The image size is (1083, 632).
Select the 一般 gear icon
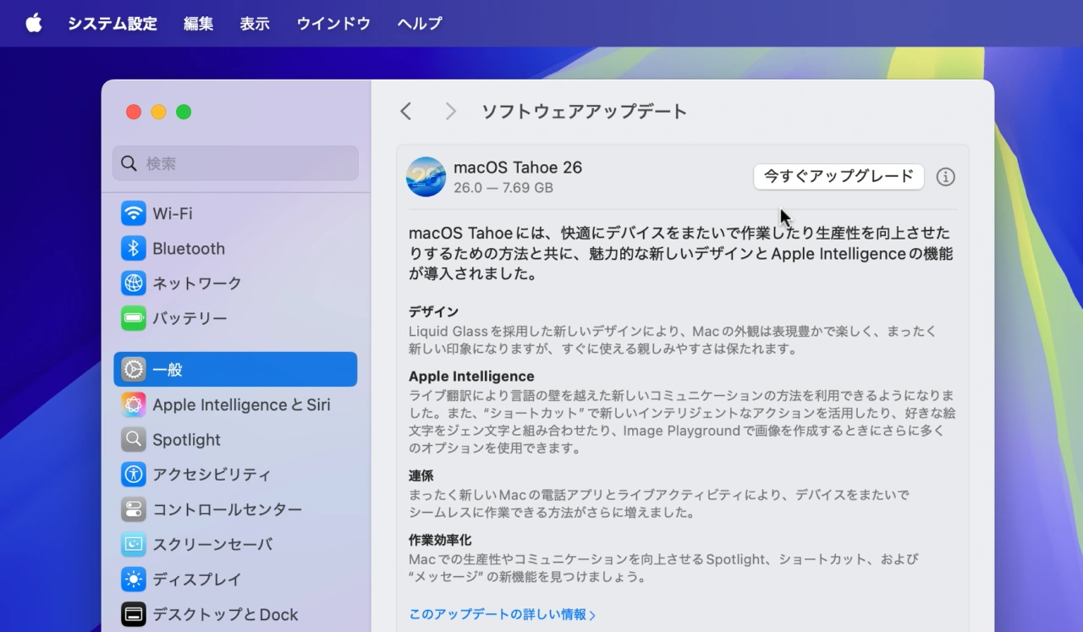point(134,369)
